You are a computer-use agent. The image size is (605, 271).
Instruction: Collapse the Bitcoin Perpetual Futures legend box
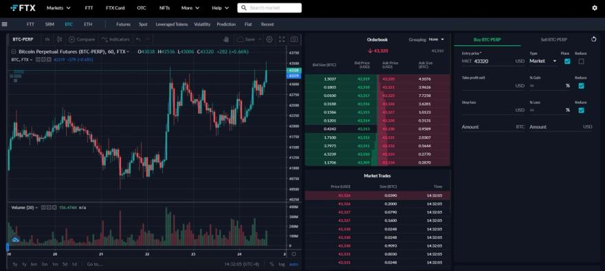click(x=13, y=52)
